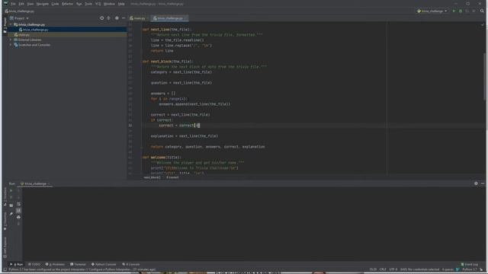Viewport: 488px width, 274px height.
Task: Open the VCS menu
Action: pos(98,4)
